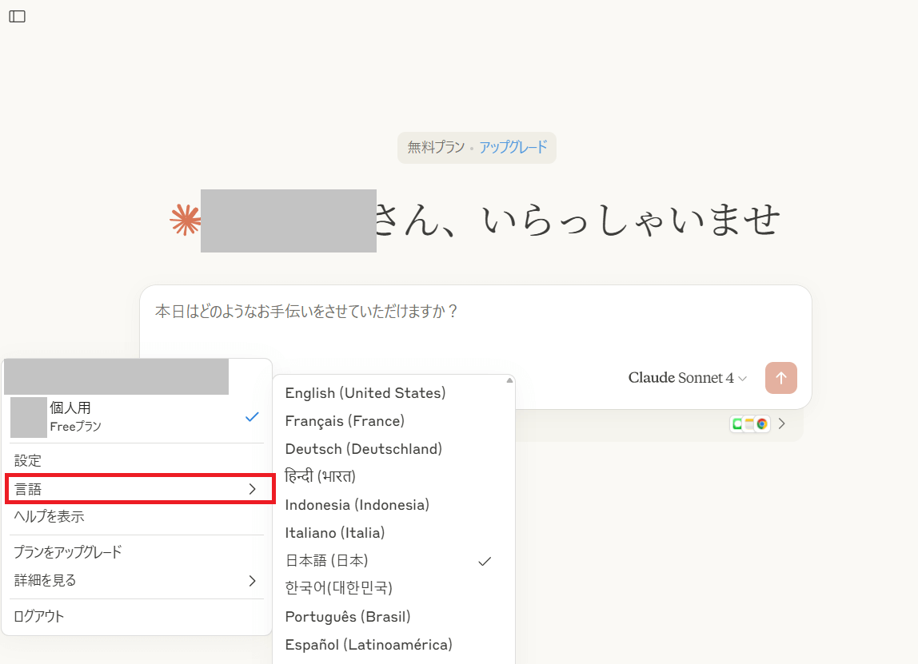The width and height of the screenshot is (918, 664).
Task: Toggle the sidebar panel icon
Action: 18,17
